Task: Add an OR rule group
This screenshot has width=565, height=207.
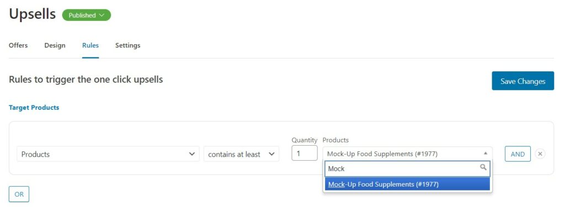Action: click(19, 194)
